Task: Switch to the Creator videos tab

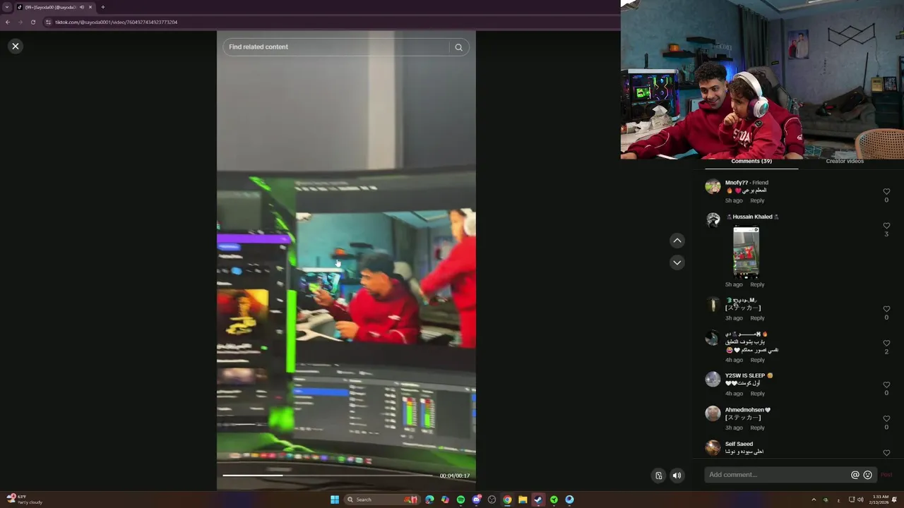Action: [845, 162]
